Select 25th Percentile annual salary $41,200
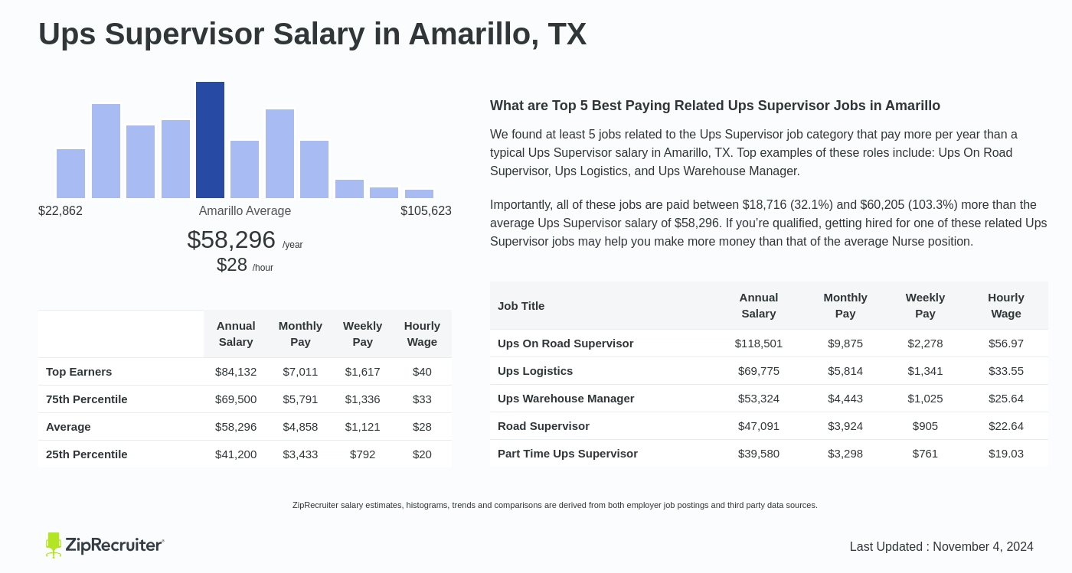 point(236,454)
